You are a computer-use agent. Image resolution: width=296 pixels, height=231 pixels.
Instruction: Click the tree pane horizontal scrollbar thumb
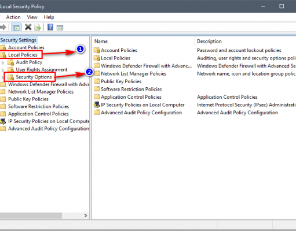(31, 215)
